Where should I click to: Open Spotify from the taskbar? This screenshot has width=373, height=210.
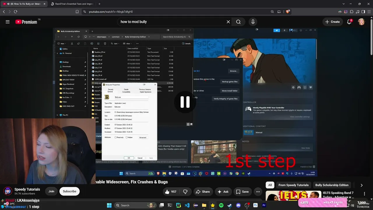[221, 205]
